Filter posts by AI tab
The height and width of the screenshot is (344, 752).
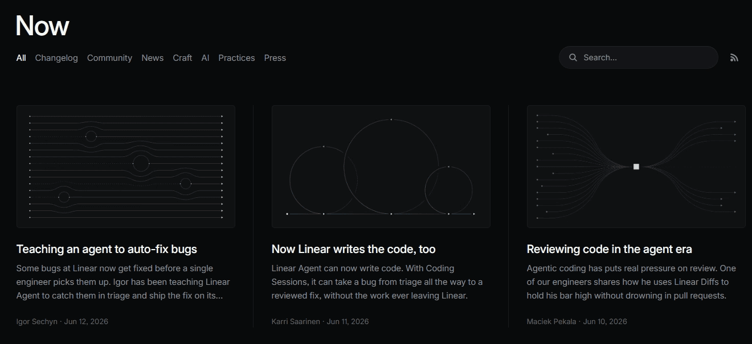pos(205,58)
